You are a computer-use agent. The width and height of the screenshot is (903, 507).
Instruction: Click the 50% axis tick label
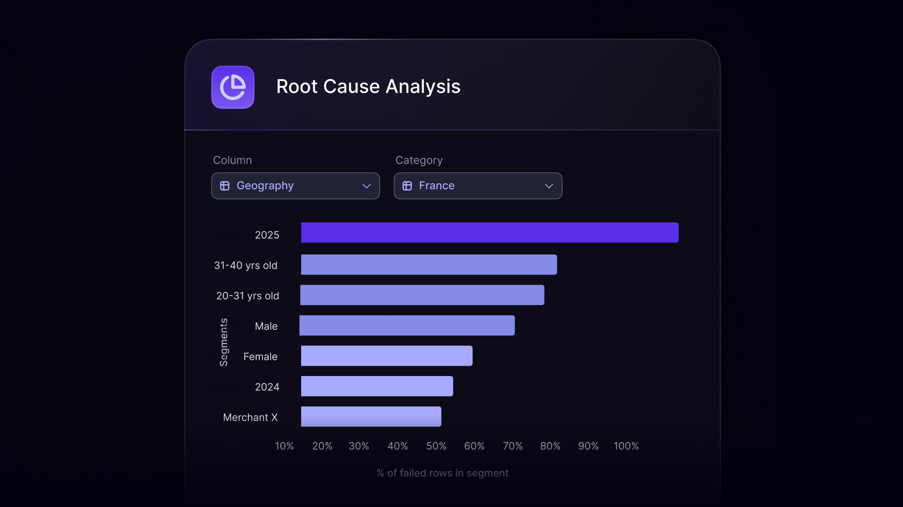[x=436, y=446]
